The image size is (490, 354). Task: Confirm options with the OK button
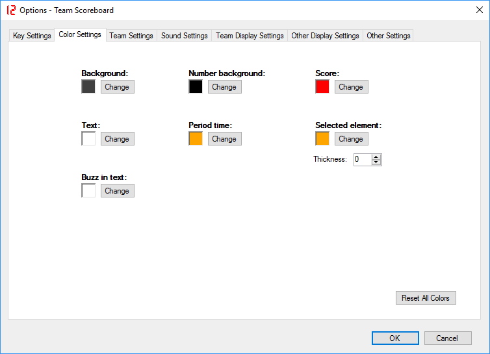395,338
